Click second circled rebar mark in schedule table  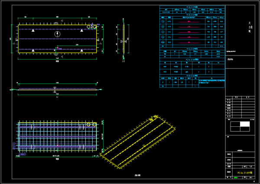163,26
